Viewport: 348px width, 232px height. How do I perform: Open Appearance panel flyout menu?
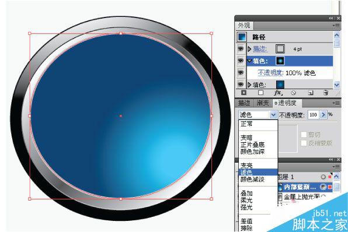point(336,26)
